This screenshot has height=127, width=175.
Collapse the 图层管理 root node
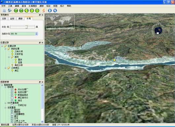(2, 85)
